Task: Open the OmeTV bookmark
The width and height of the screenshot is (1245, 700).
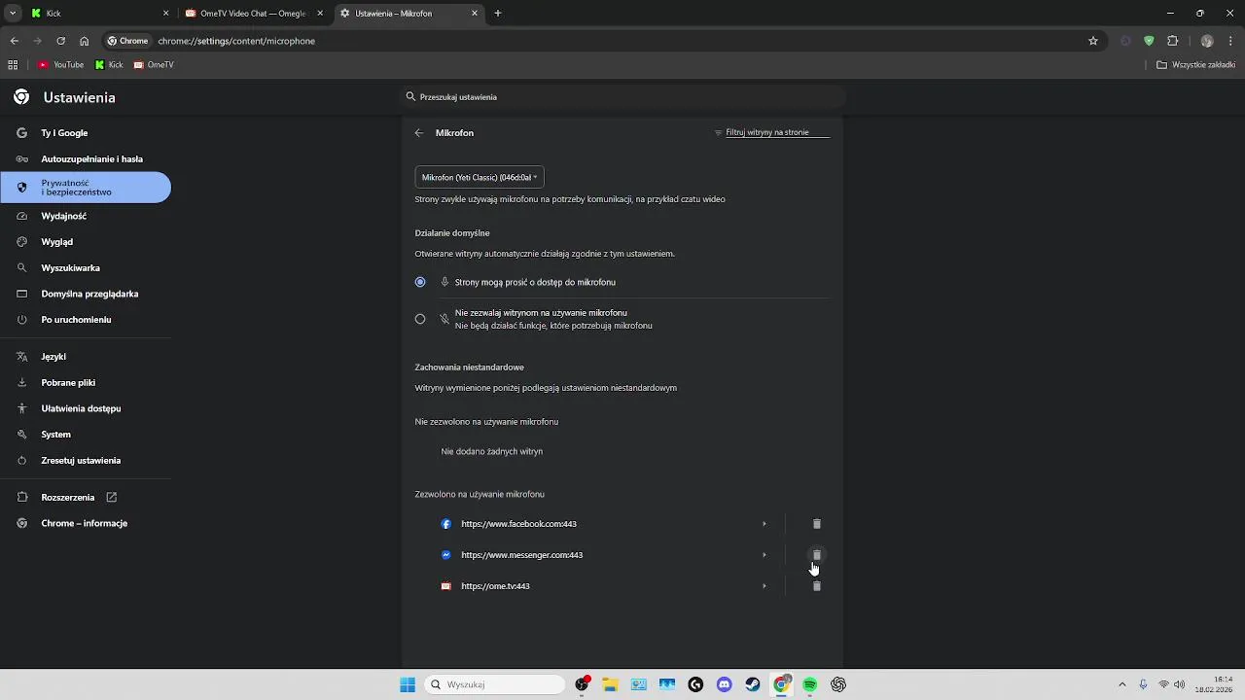Action: click(x=154, y=65)
